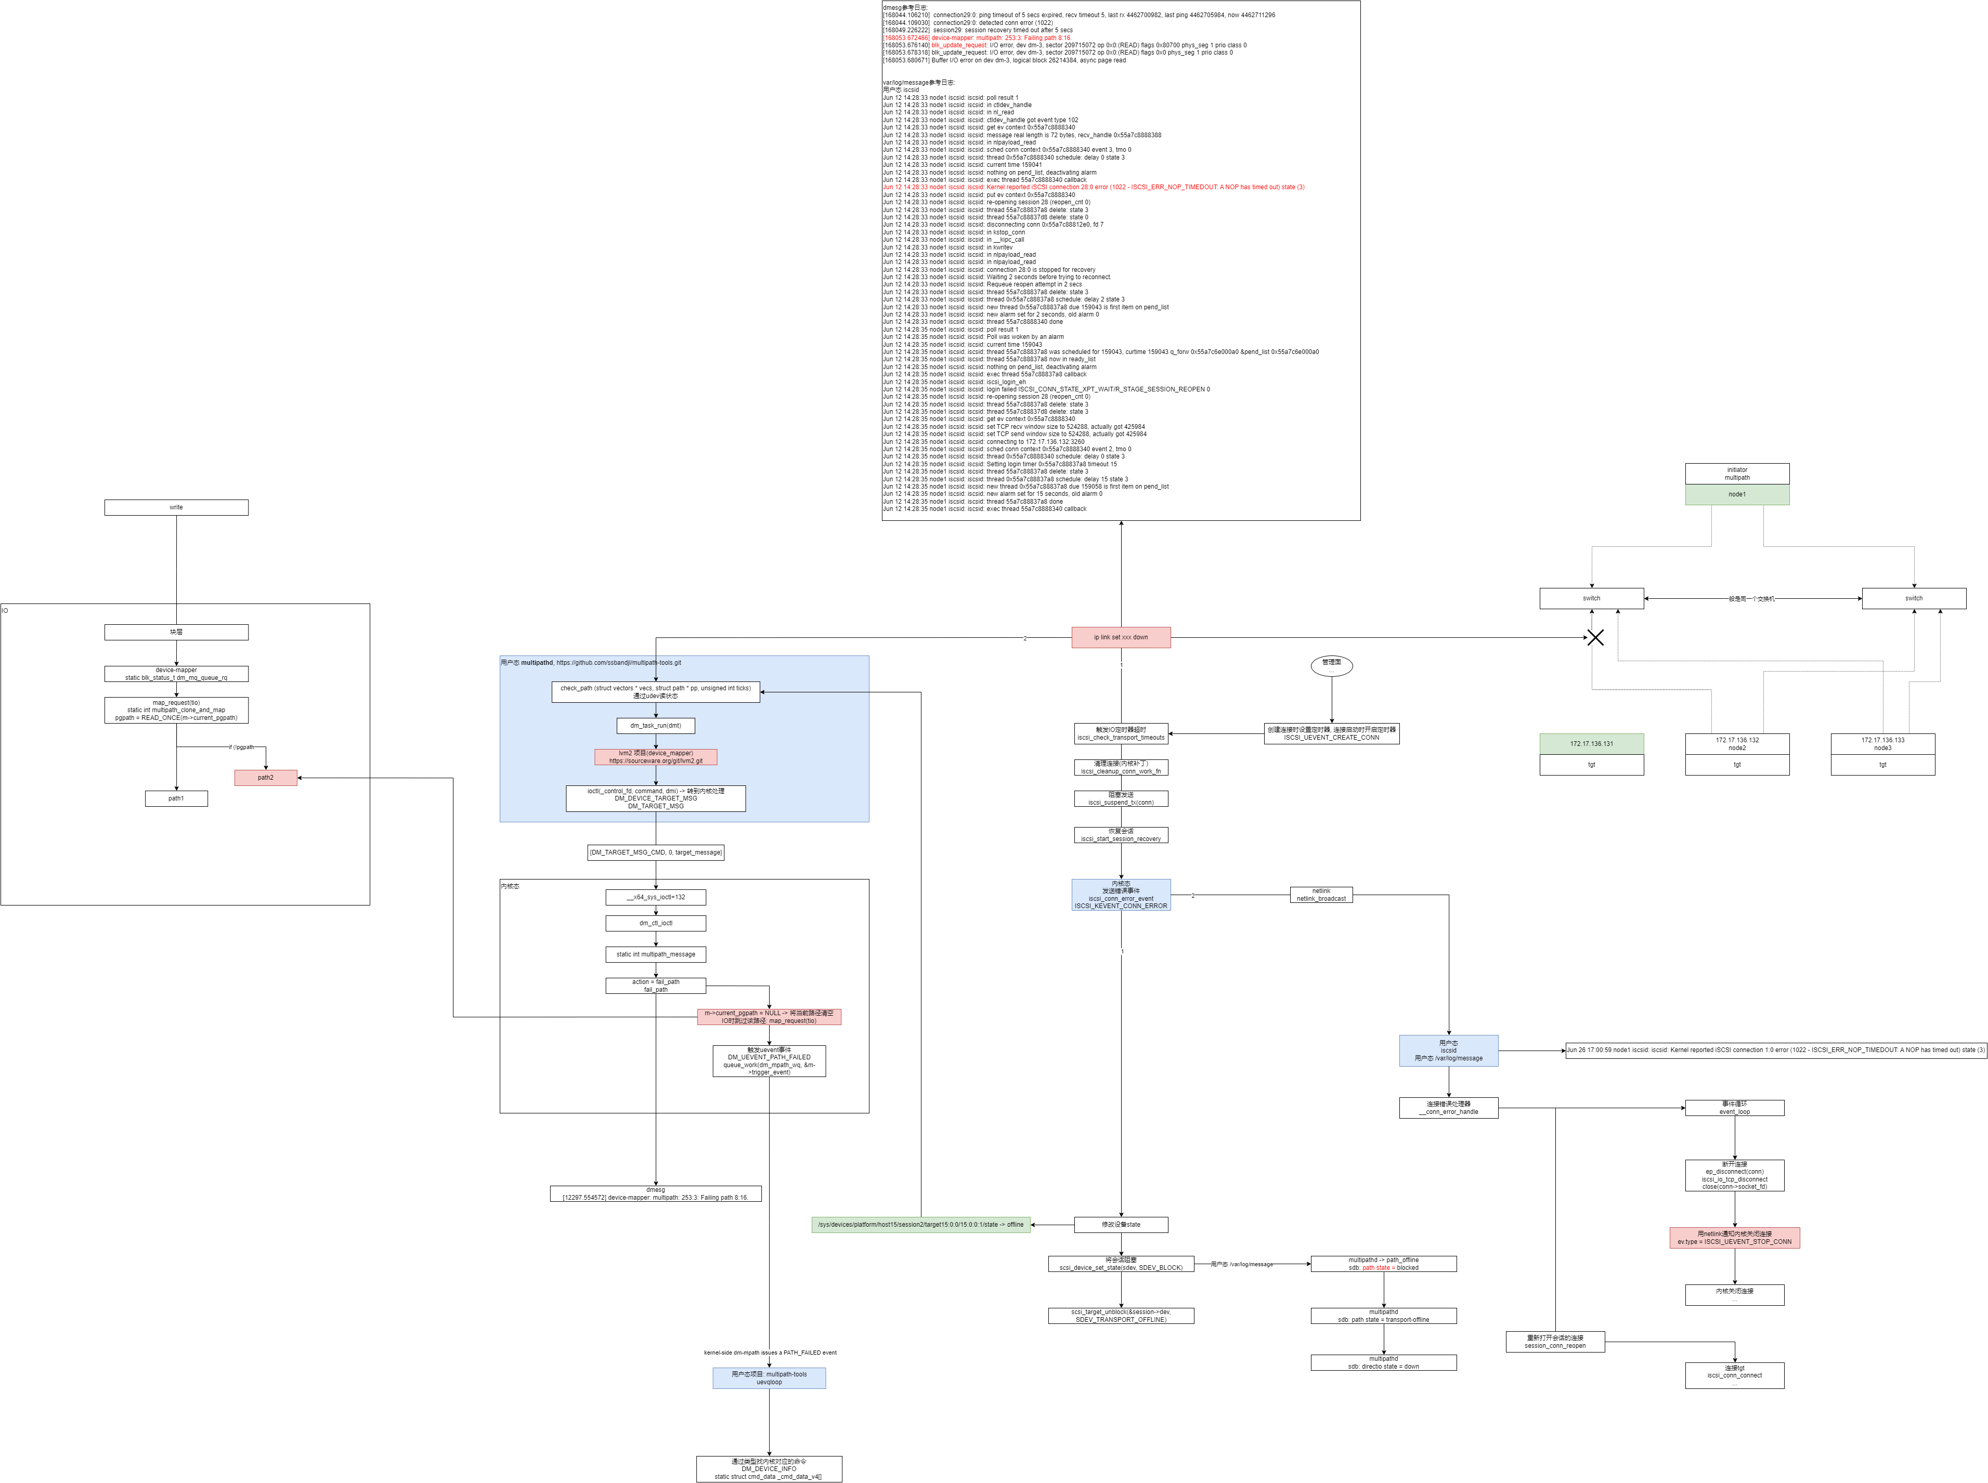Click the map_request(tio) node

[x=176, y=710]
